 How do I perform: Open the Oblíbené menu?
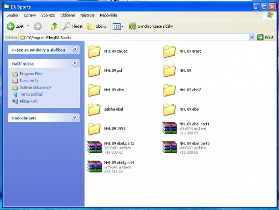tap(67, 15)
